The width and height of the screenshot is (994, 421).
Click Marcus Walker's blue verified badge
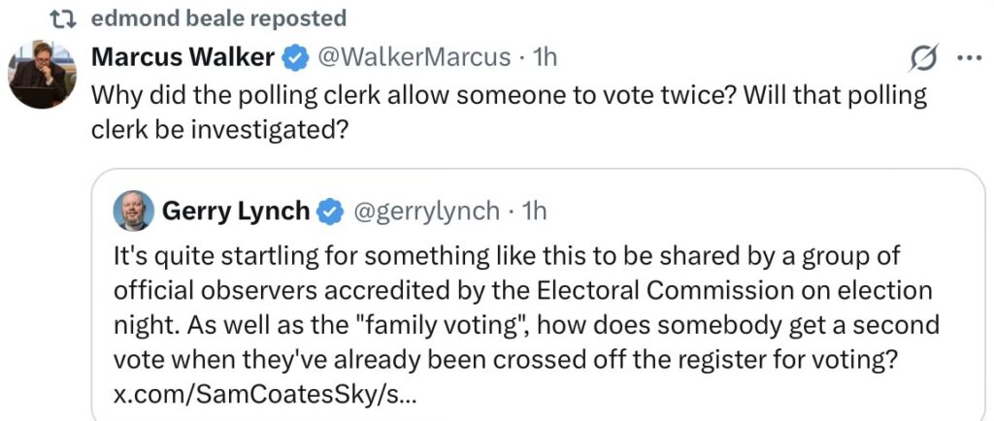294,58
